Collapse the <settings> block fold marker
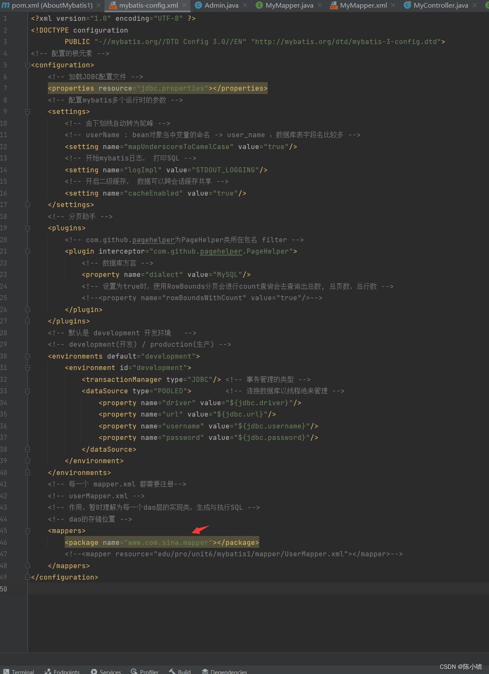The height and width of the screenshot is (674, 489). [x=27, y=112]
